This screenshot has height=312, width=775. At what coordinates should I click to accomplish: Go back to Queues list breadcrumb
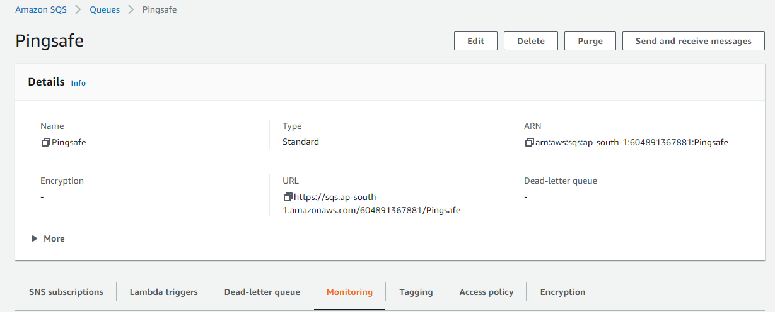pyautogui.click(x=105, y=10)
